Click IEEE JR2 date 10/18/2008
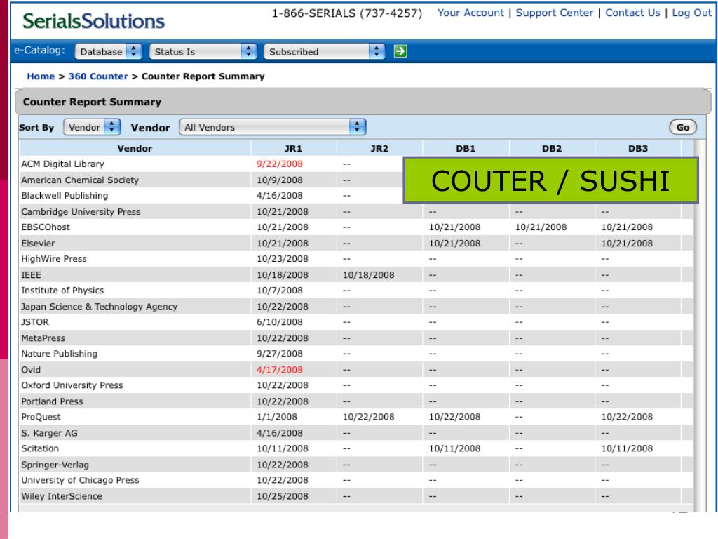The height and width of the screenshot is (539, 718). (x=368, y=274)
